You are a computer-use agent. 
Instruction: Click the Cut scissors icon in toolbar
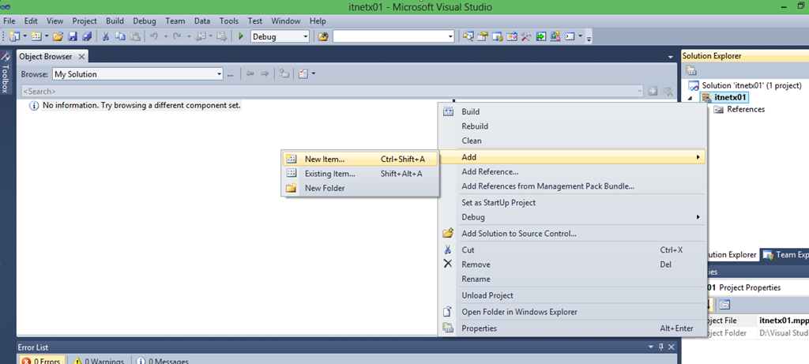[105, 36]
